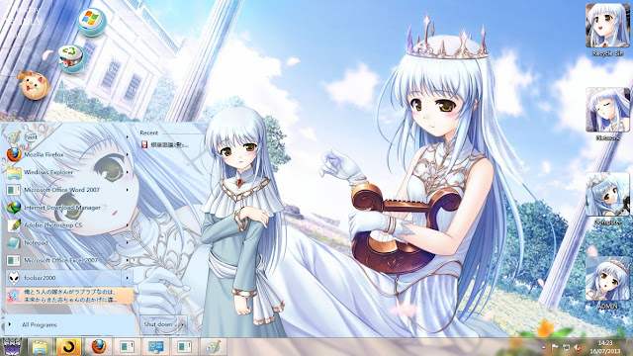Viewport: 633px width, 356px height.
Task: Open the Action Center flag tray icon
Action: coord(555,347)
